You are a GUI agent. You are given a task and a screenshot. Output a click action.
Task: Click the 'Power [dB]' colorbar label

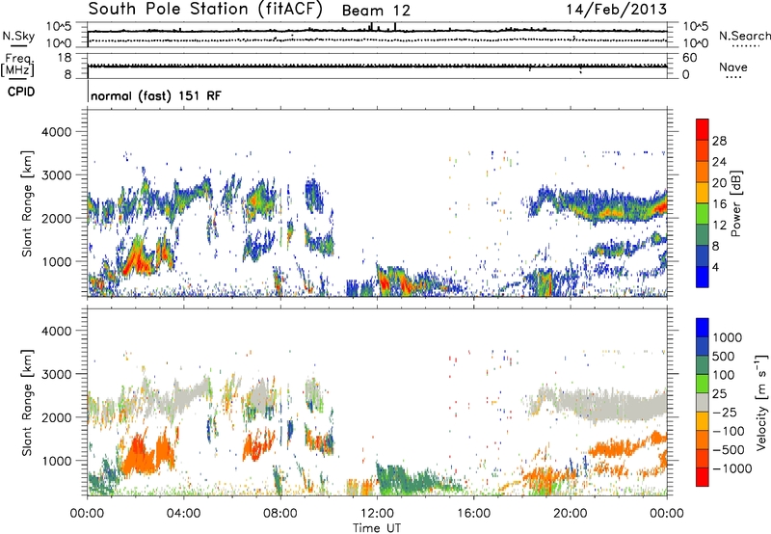pyautogui.click(x=736, y=203)
